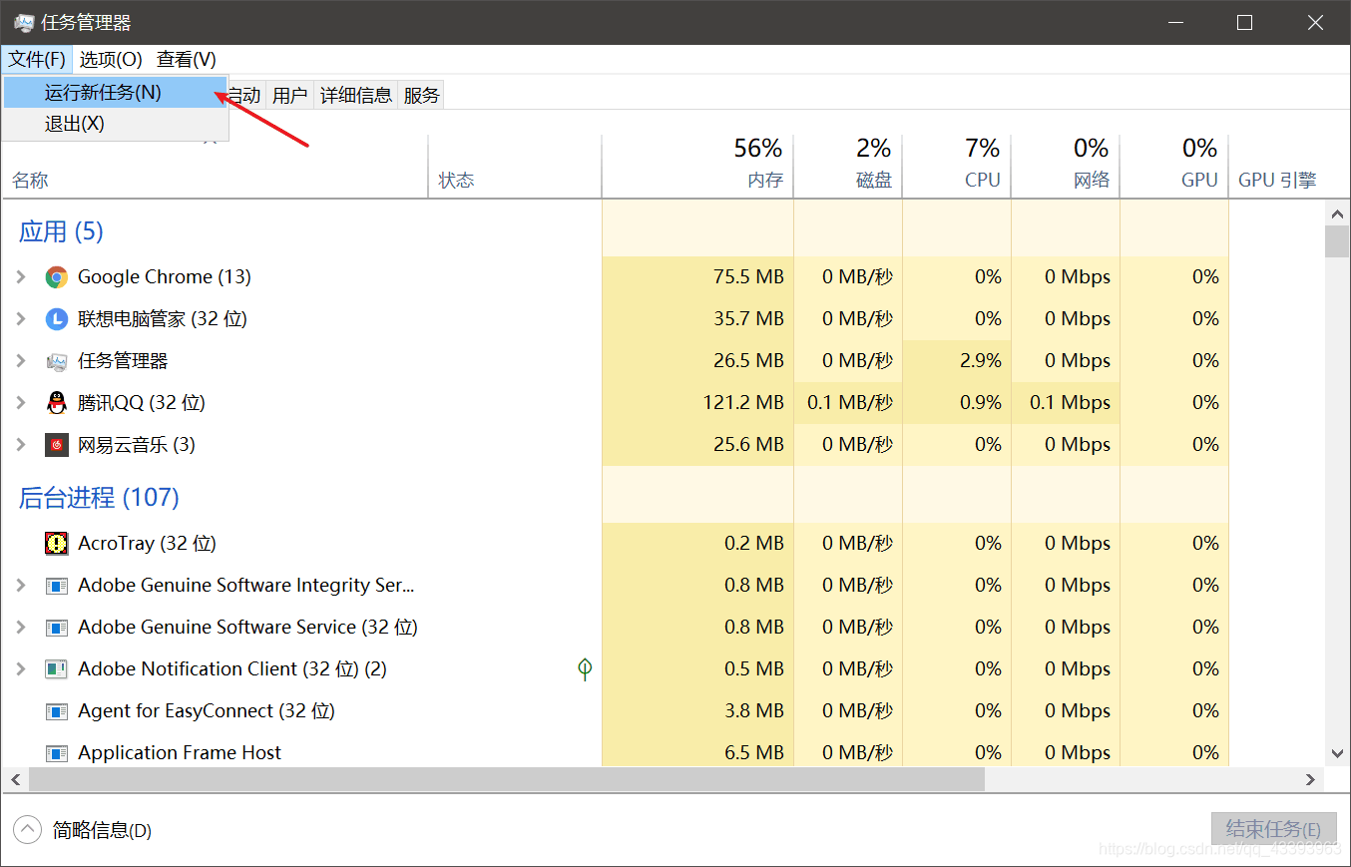Screen dimensions: 1351x867
Task: Click the 0.9% CPU cell
Action: pos(957,403)
